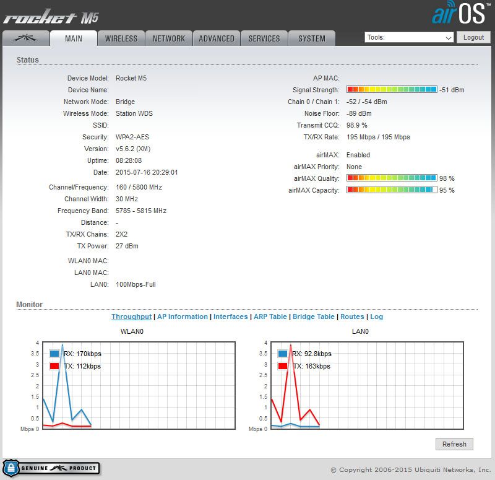495x480 pixels.
Task: Show the Routes monitor link
Action: [352, 316]
